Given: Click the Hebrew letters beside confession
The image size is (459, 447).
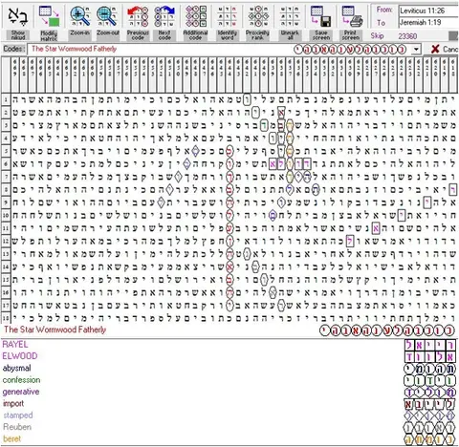Looking at the screenshot, I should [x=430, y=381].
